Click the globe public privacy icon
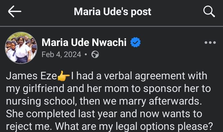 [x=95, y=55]
